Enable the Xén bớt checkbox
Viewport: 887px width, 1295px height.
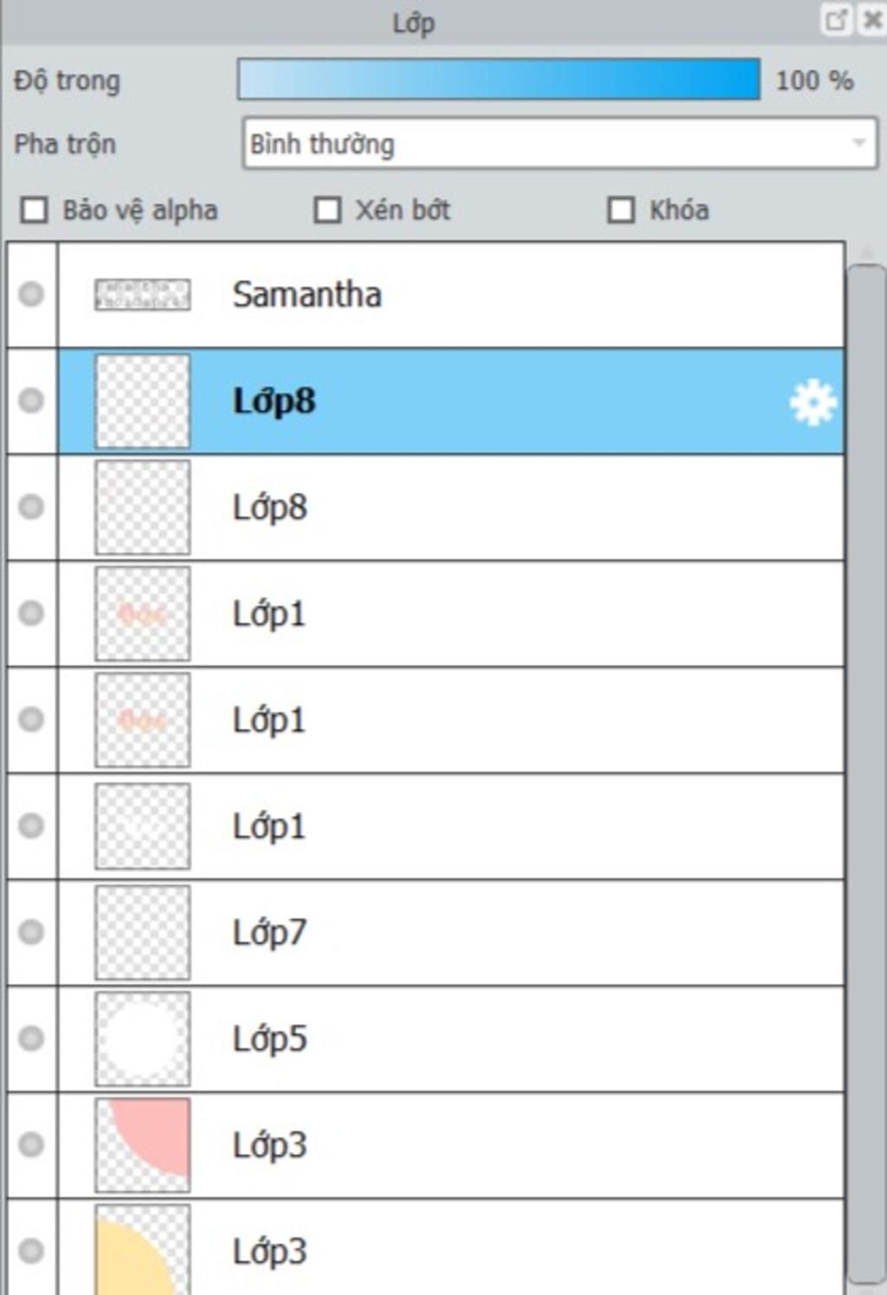coord(327,210)
